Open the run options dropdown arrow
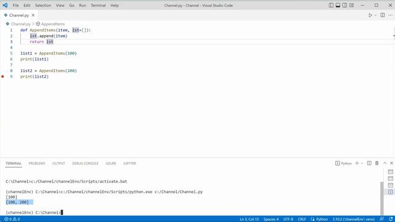Image resolution: width=395 pixels, height=222 pixels. [x=375, y=15]
